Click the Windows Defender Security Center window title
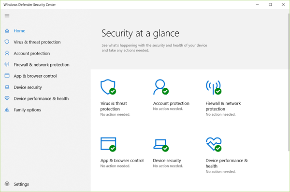The width and height of the screenshot is (290, 192). (x=29, y=5)
